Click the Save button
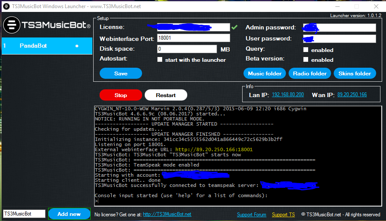386x221 pixels. tap(120, 73)
